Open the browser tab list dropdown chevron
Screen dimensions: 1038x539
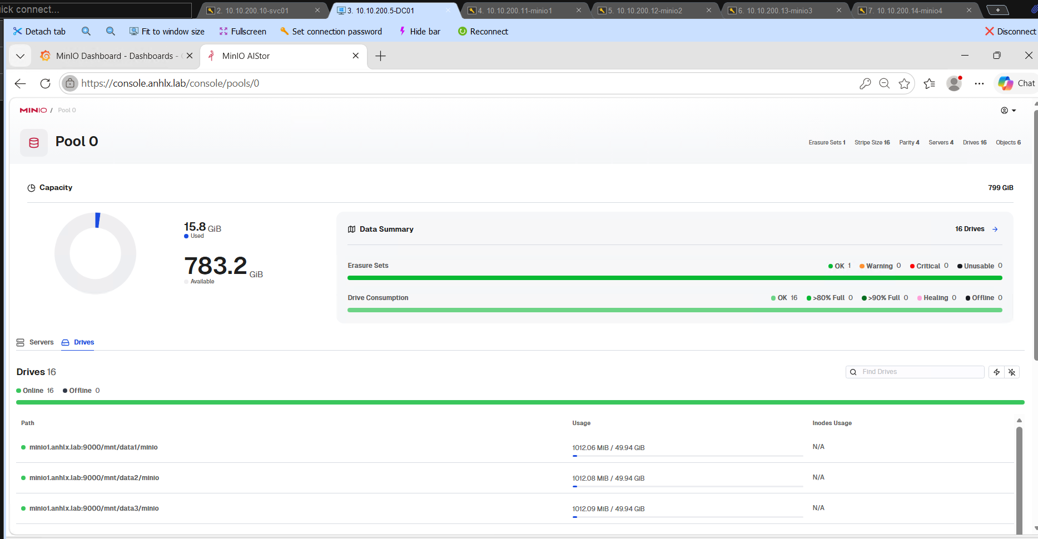coord(20,56)
